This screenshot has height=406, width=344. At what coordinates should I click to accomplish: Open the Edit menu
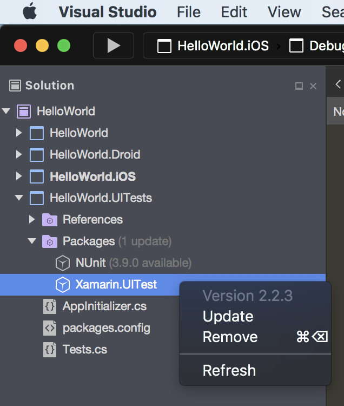coord(234,12)
